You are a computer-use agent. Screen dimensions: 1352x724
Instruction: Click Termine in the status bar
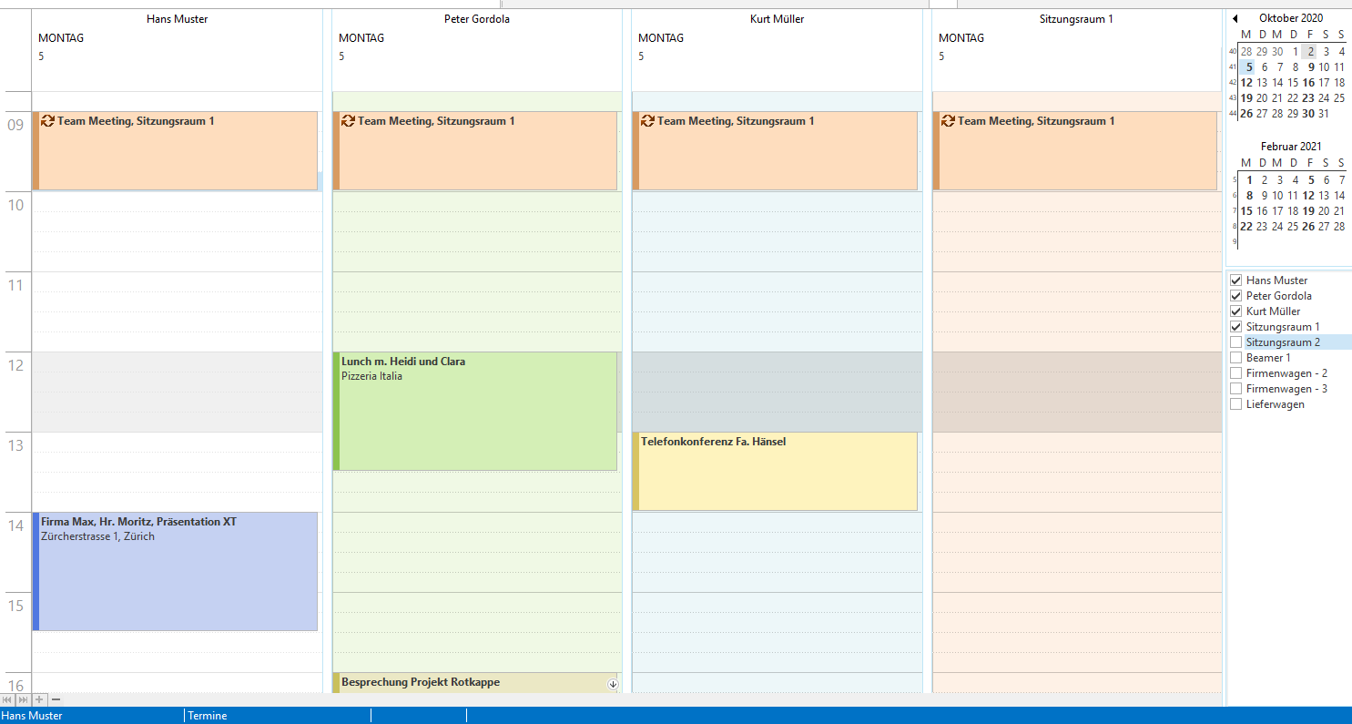(x=208, y=716)
